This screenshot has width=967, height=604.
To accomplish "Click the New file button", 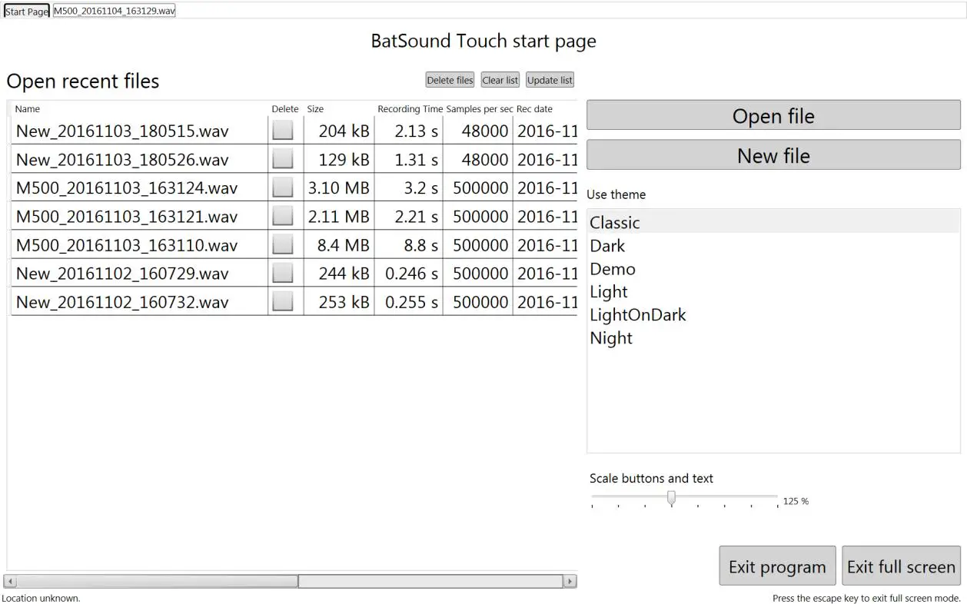I will 773,154.
